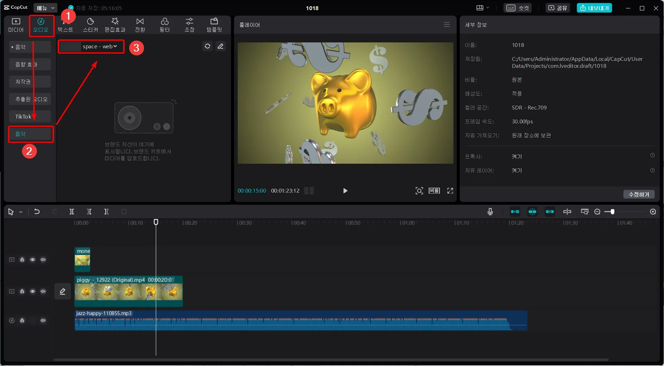This screenshot has height=366, width=664.
Task: Open the 메뉴 dropdown in title bar
Action: [x=46, y=8]
